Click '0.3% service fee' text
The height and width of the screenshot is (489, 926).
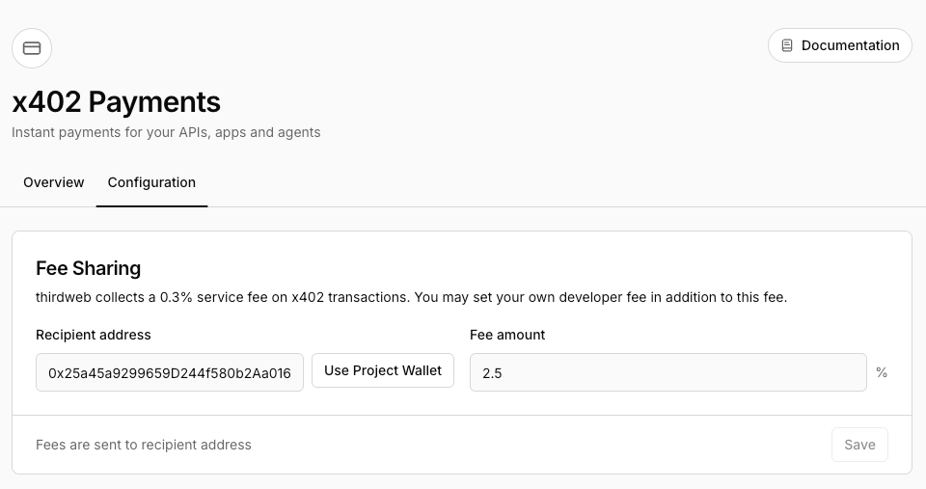tap(206, 298)
